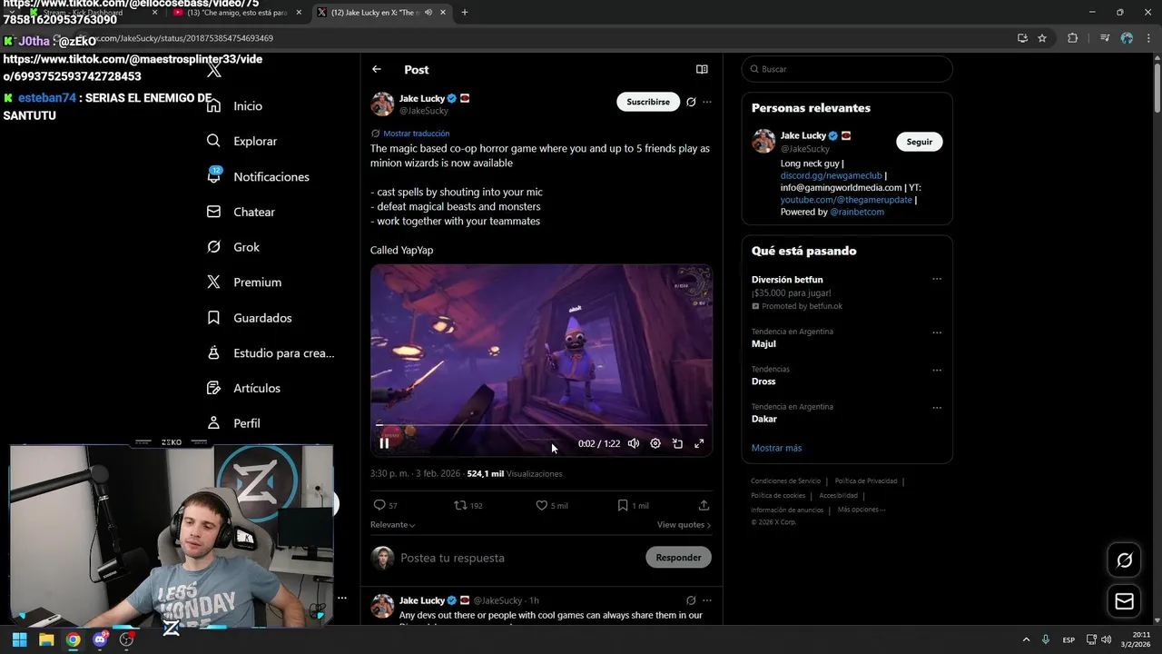Open Chrome on the taskbar
The width and height of the screenshot is (1162, 654).
[x=73, y=639]
